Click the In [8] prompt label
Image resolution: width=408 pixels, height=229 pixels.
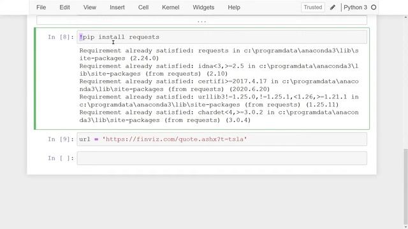click(x=61, y=37)
